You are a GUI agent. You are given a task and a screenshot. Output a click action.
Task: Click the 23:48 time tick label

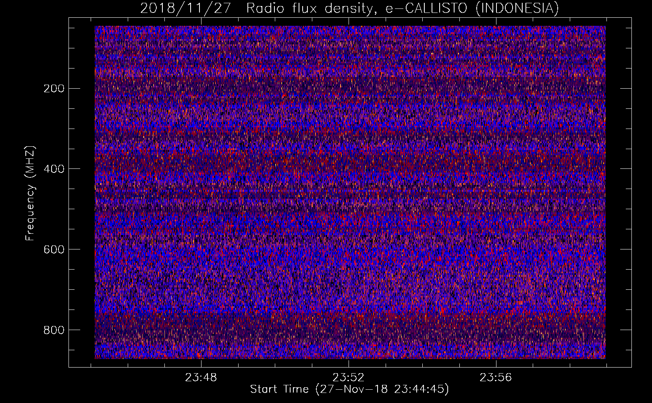[x=201, y=378]
